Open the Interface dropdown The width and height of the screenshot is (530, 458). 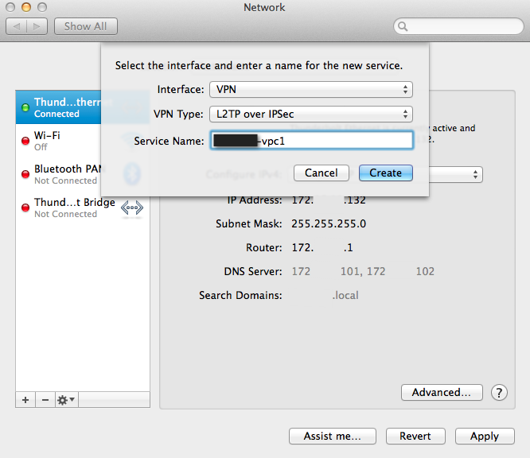click(310, 89)
